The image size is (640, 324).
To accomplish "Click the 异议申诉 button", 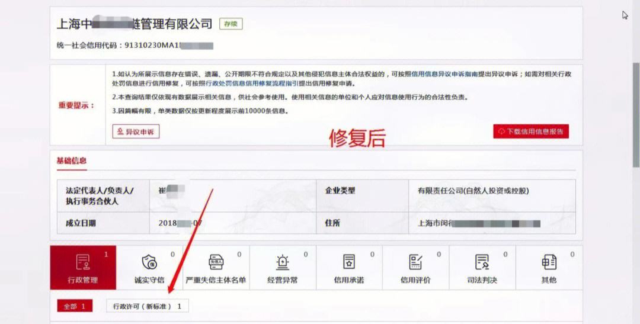I will pyautogui.click(x=136, y=132).
